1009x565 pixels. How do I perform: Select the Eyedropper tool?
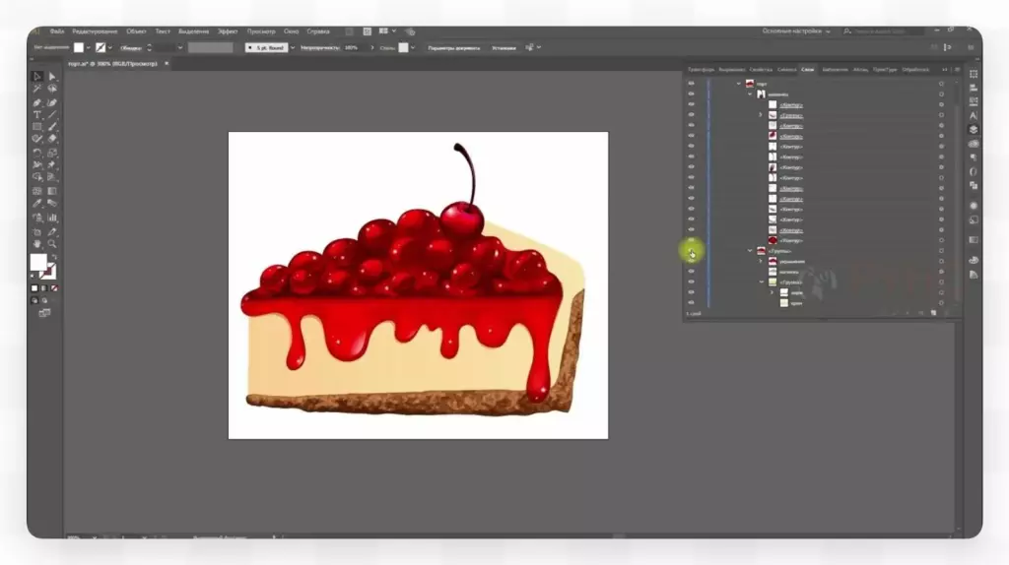[36, 203]
